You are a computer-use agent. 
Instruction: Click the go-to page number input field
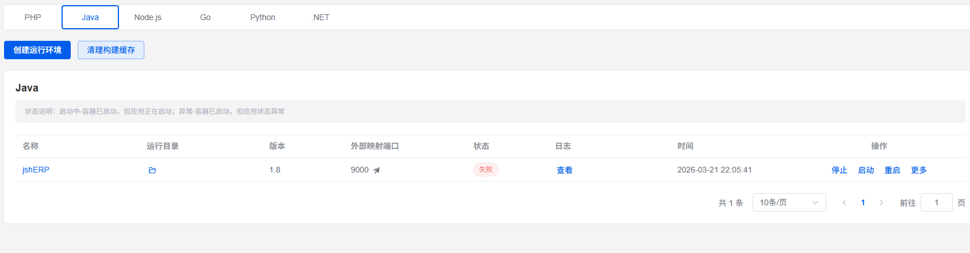click(x=936, y=202)
